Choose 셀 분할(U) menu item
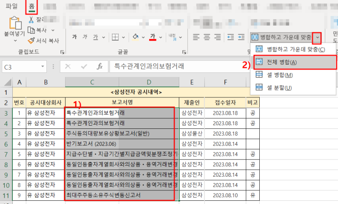 [293, 87]
